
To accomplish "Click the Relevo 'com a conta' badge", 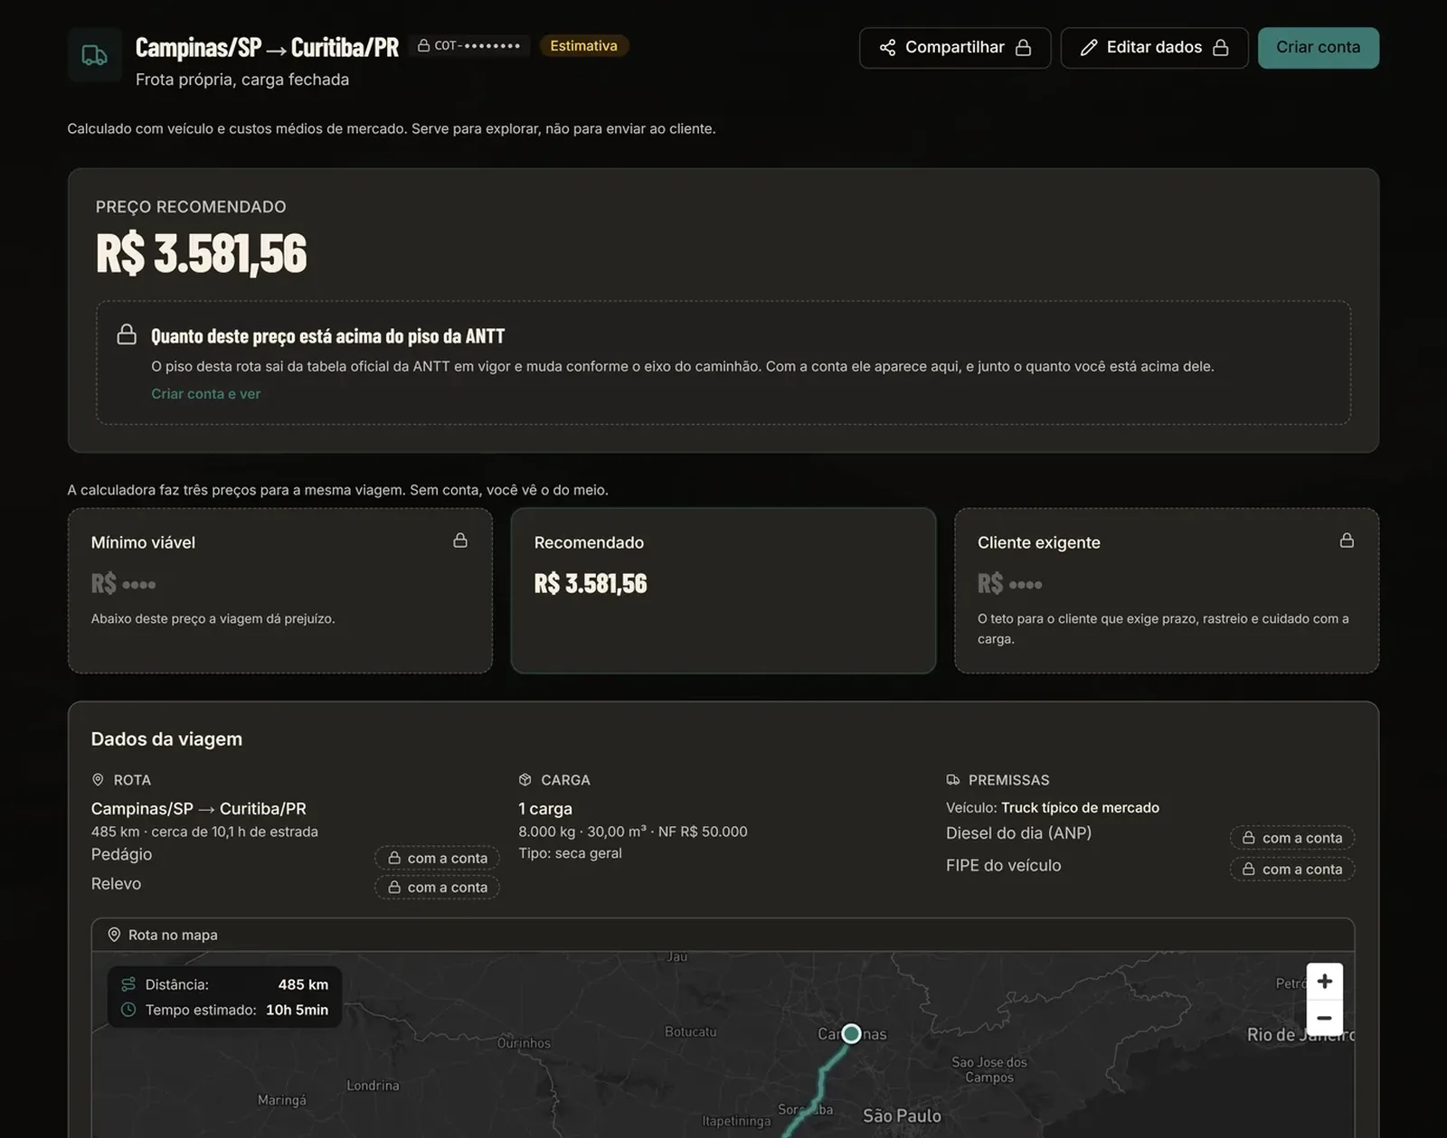I will point(438,888).
